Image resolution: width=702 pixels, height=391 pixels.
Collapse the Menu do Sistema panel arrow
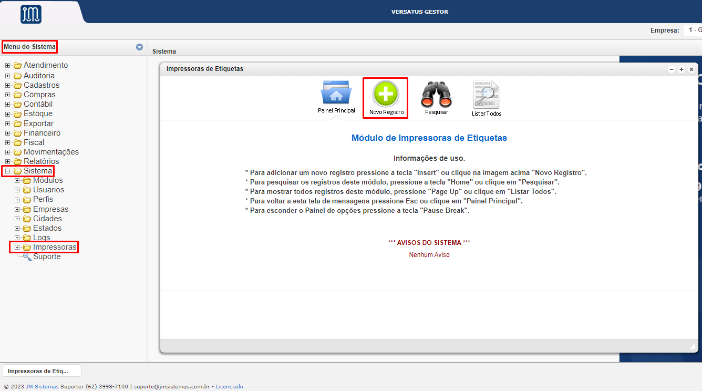click(x=139, y=47)
